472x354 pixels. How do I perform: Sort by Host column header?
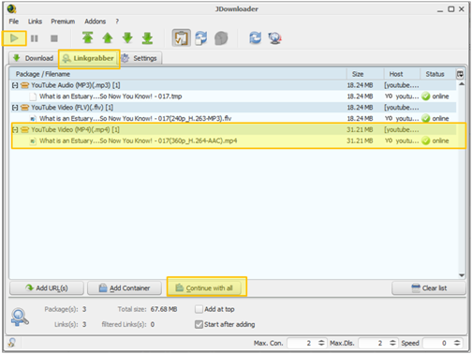[x=402, y=74]
